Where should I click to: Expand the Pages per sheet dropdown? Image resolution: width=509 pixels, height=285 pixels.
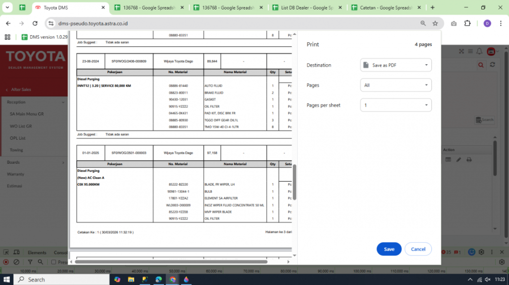pos(396,105)
